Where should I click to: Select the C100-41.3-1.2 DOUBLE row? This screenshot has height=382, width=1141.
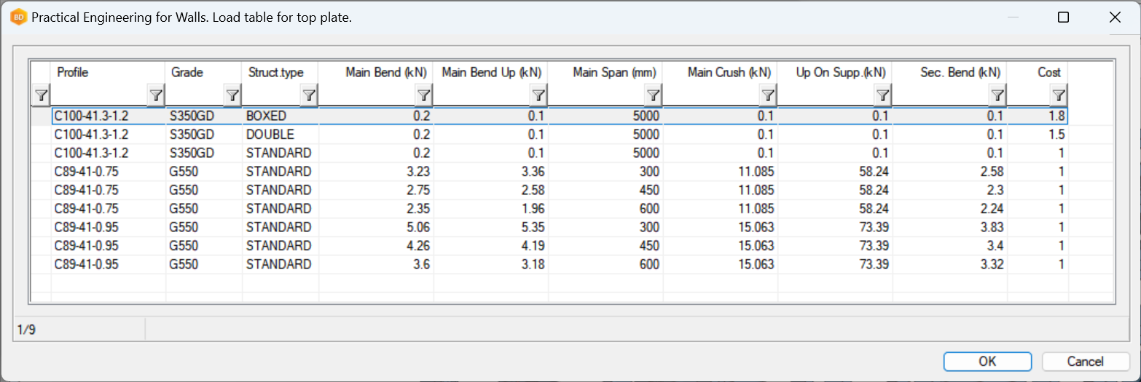[91, 135]
